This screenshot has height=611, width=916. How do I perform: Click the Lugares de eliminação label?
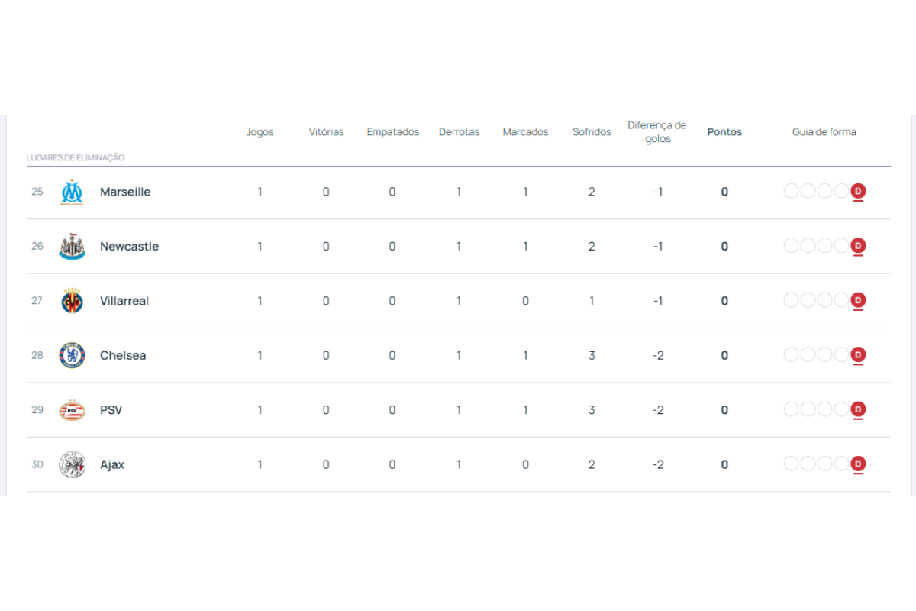click(76, 157)
